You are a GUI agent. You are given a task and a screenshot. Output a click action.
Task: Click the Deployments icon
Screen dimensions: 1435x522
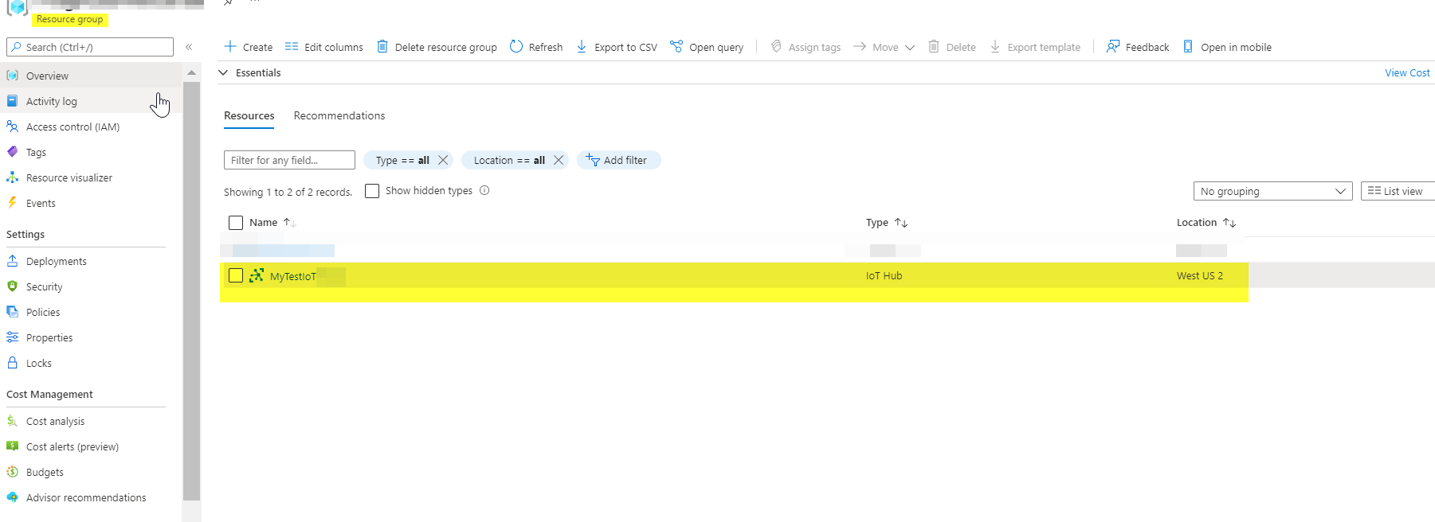(12, 260)
